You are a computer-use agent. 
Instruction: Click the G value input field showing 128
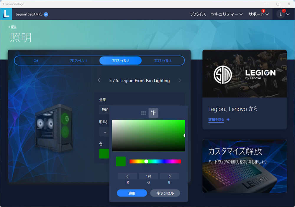click(x=149, y=176)
